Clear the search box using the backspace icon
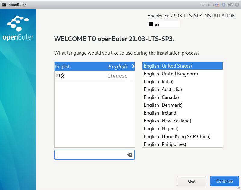Viewport: 241px width, 190px height. pyautogui.click(x=130, y=155)
